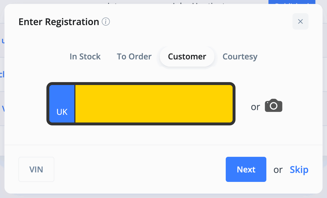327x198 pixels.
Task: Click the blue UK country badge
Action: pos(62,104)
